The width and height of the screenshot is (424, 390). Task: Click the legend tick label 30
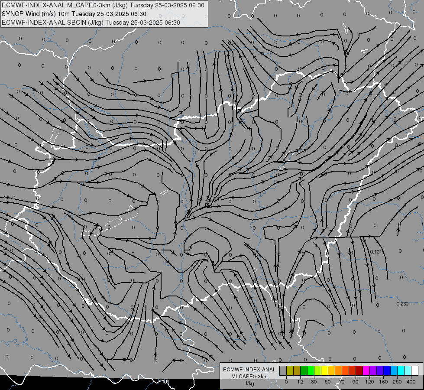(314, 382)
